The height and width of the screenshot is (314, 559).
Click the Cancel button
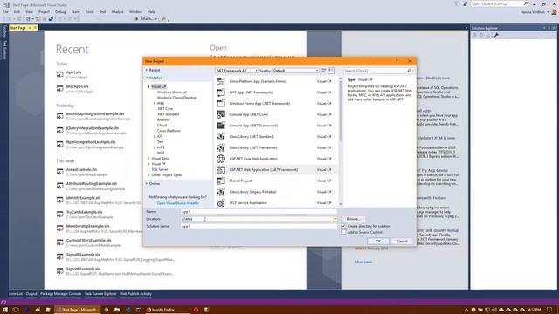(402, 242)
